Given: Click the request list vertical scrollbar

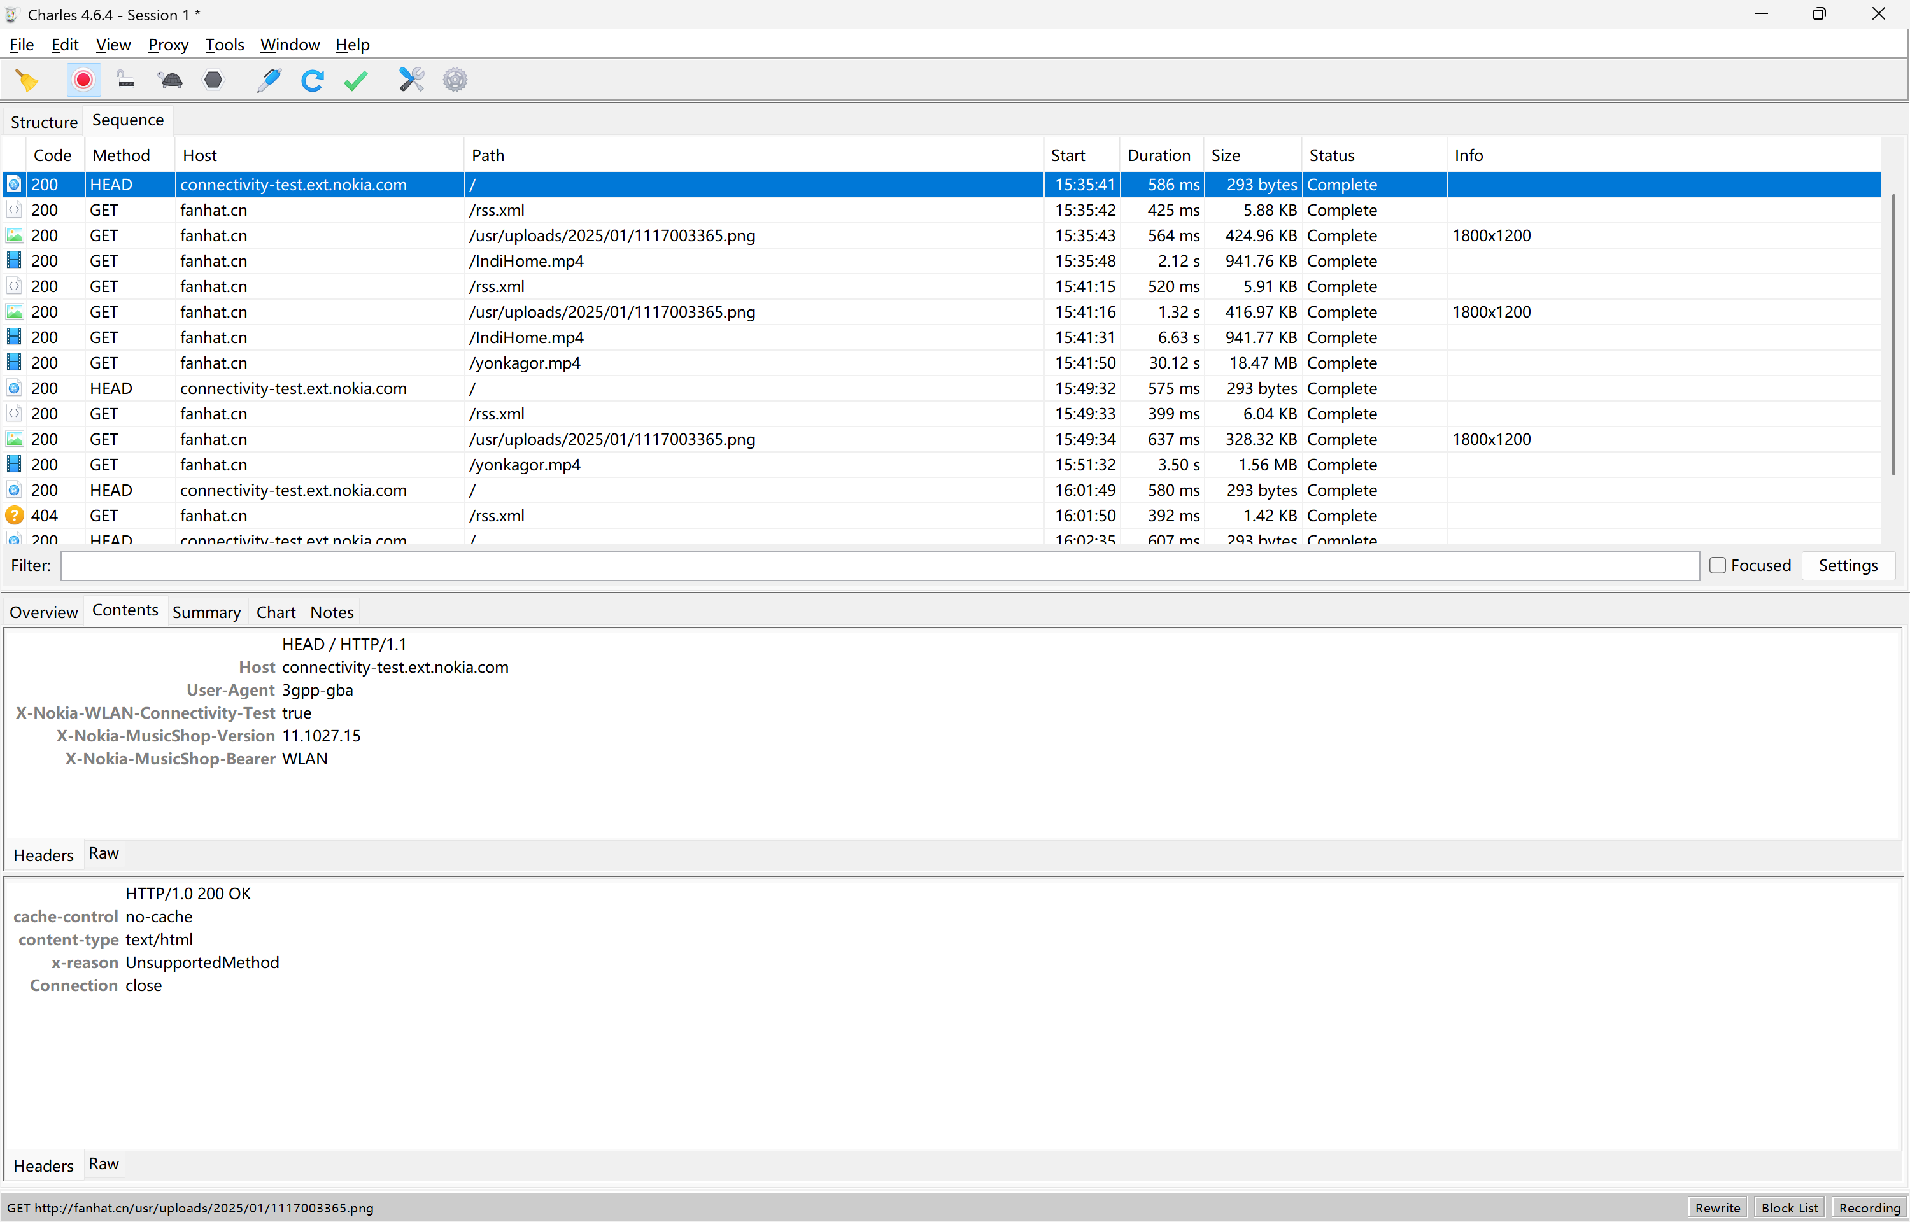Looking at the screenshot, I should [x=1894, y=334].
